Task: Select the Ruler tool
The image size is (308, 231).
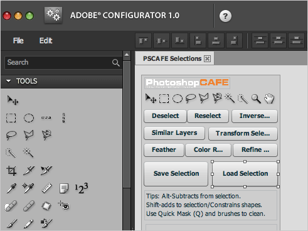Action: (46, 188)
